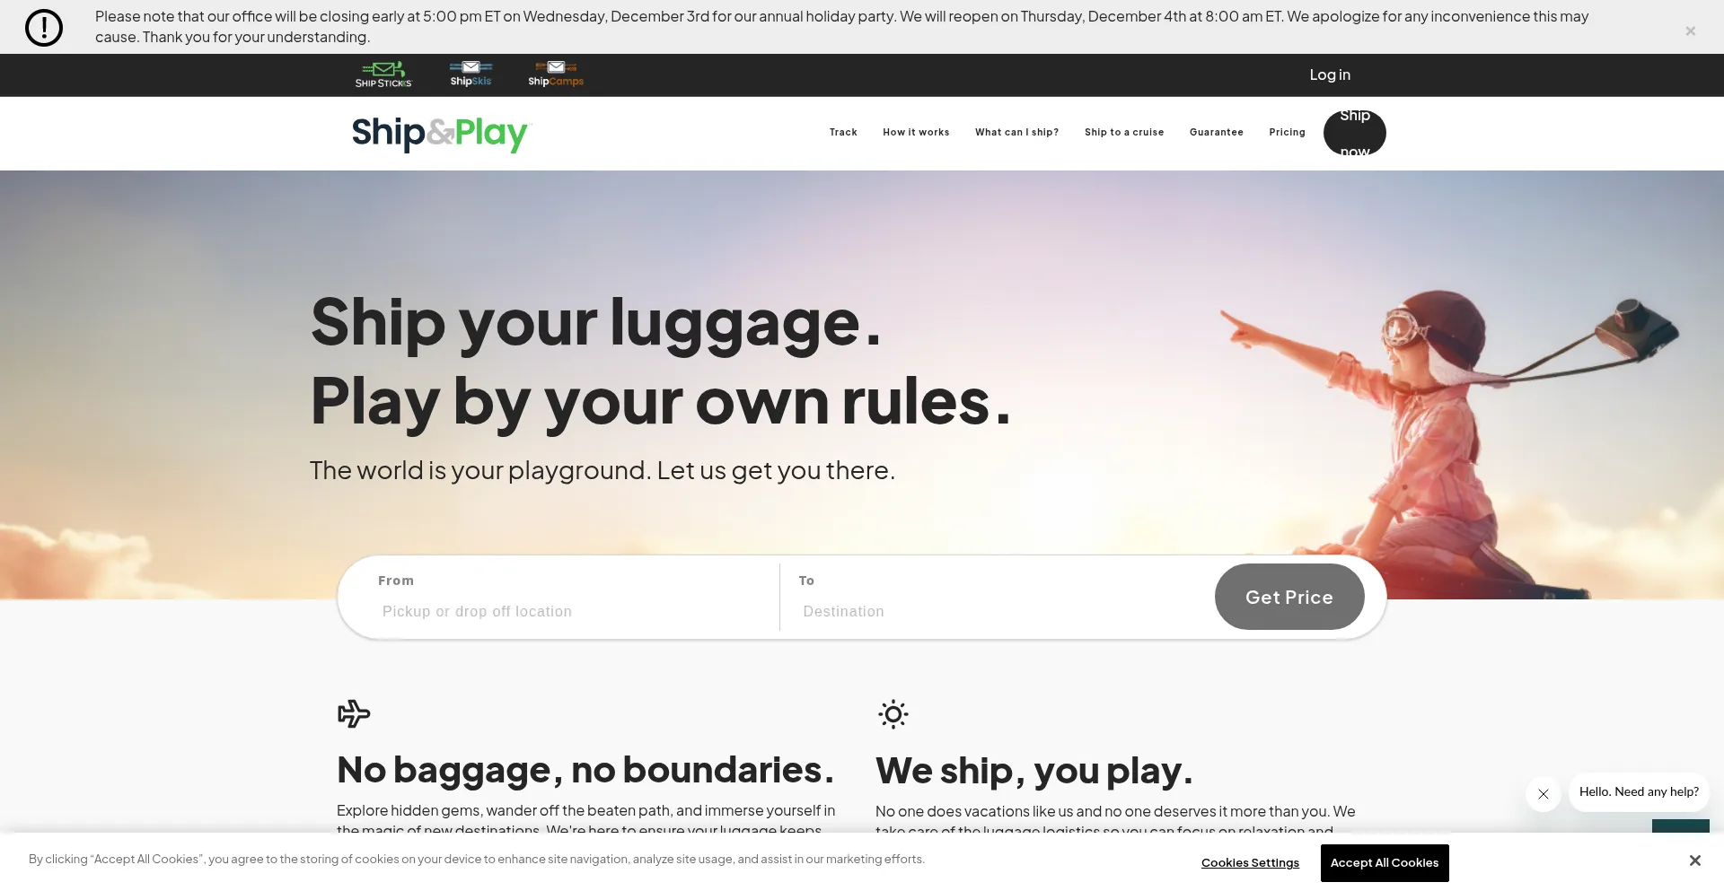This screenshot has width=1724, height=891.
Task: Close the chat help greeting bubble
Action: [x=1544, y=794]
